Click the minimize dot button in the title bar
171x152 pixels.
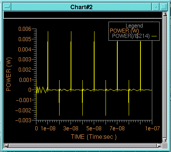point(156,7)
